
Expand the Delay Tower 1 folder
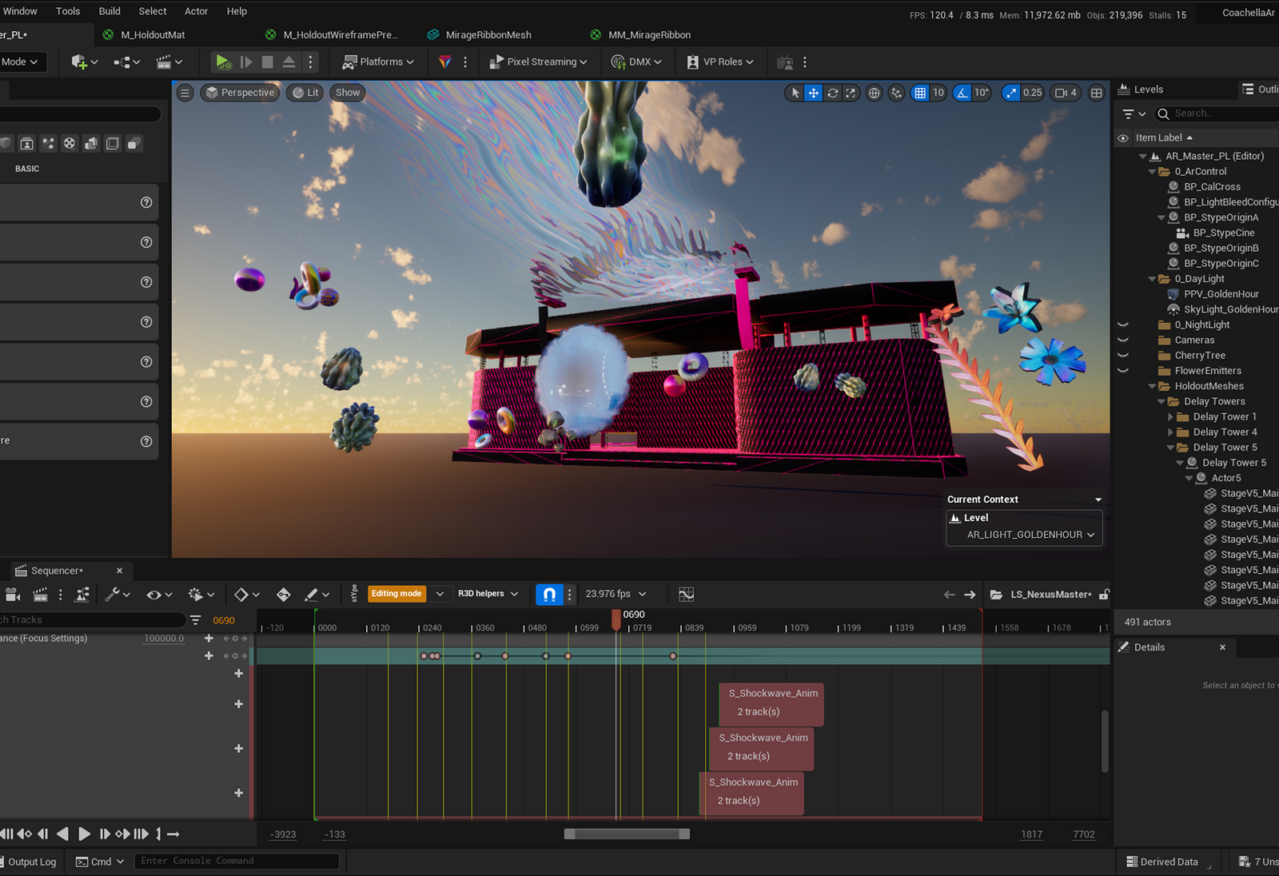click(1171, 416)
